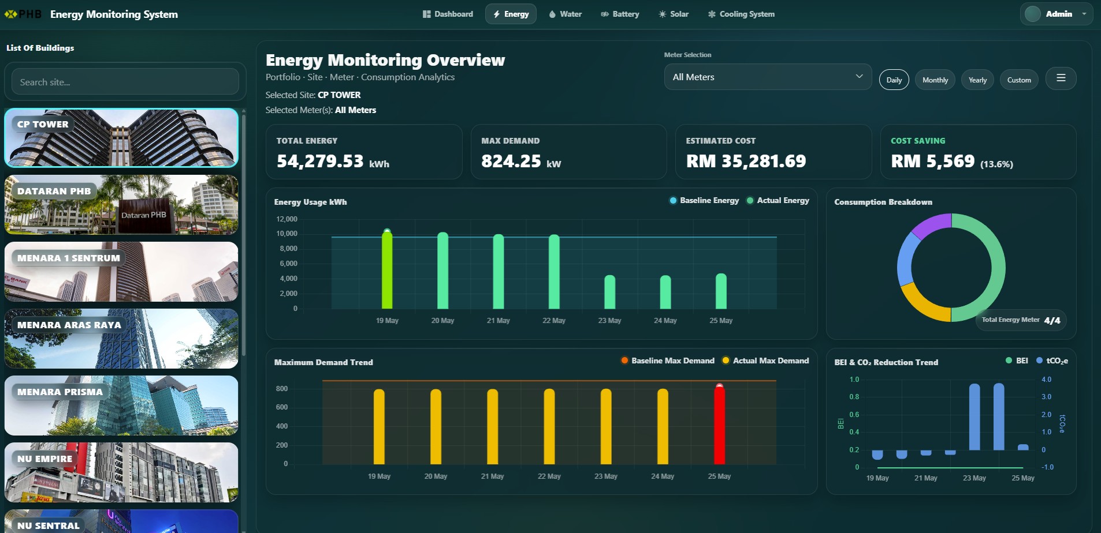Toggle Baseline Energy legend series
The image size is (1101, 533).
point(704,200)
